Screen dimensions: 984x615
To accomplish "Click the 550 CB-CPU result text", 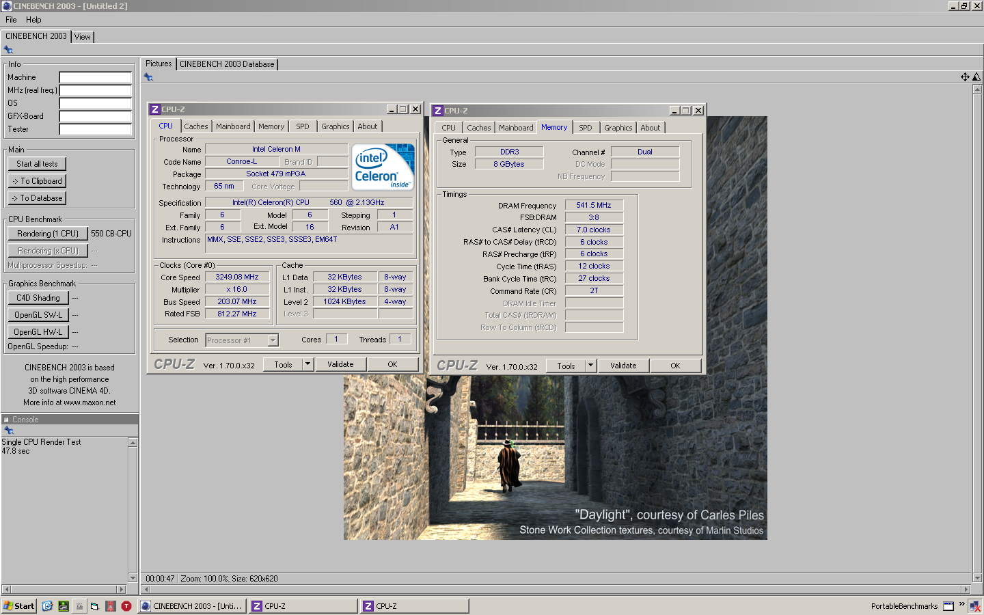I will (x=111, y=234).
